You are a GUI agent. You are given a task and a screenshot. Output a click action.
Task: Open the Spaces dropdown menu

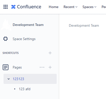click(89, 7)
